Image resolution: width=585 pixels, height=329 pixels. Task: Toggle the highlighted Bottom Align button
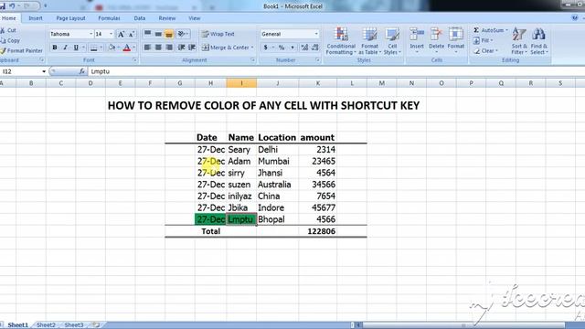[x=169, y=34]
